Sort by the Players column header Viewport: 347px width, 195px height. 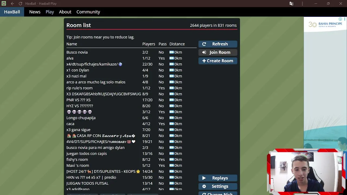click(149, 44)
